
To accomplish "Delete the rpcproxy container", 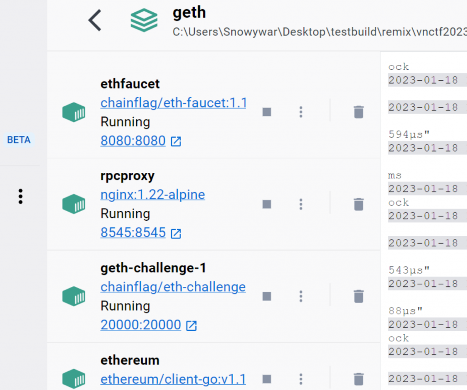I will tap(359, 204).
